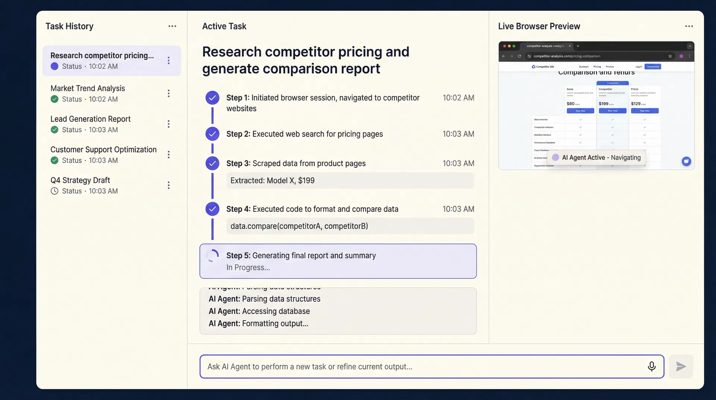Click the pending clock icon on Q4 Strategy Draft
The height and width of the screenshot is (400, 716).
click(x=54, y=191)
